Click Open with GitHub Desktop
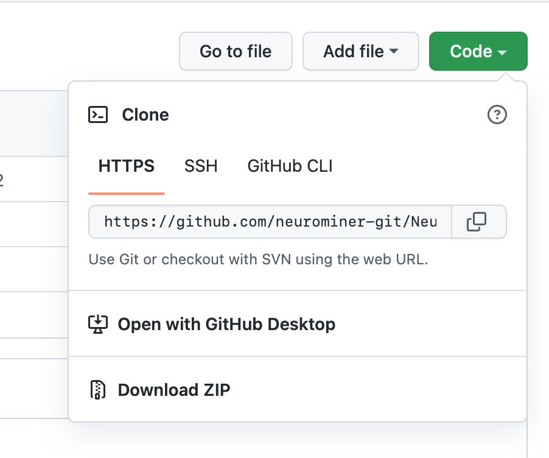The height and width of the screenshot is (458, 549). coord(226,324)
